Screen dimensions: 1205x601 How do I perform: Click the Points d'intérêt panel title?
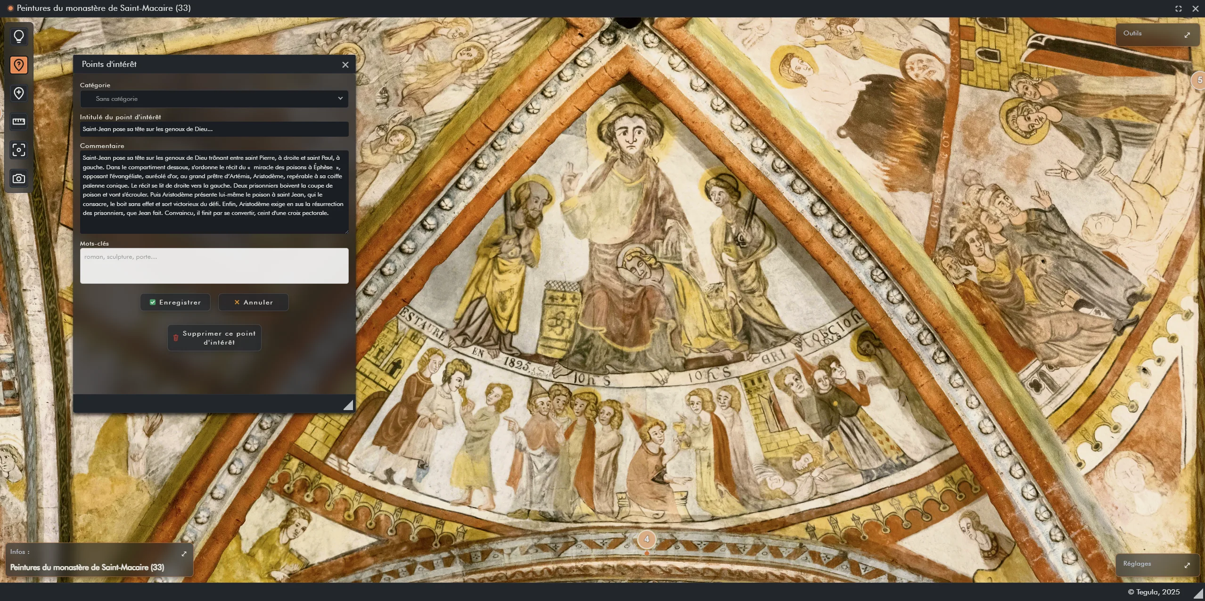tap(109, 65)
